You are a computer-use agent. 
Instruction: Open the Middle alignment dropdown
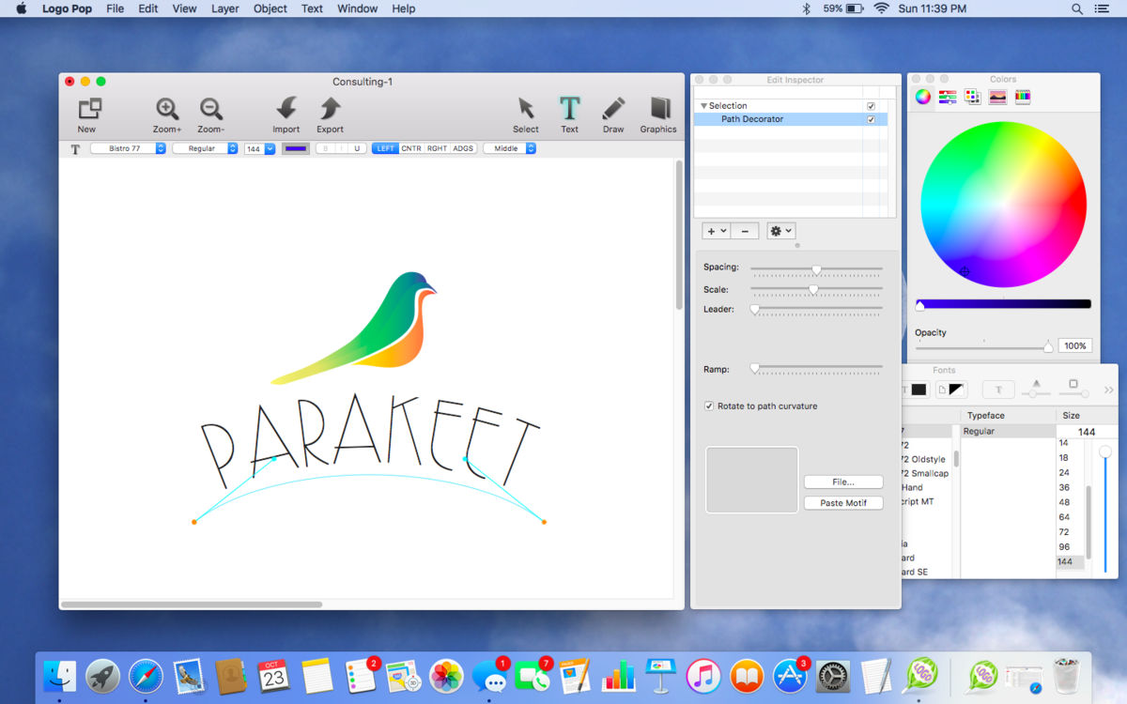pos(510,148)
